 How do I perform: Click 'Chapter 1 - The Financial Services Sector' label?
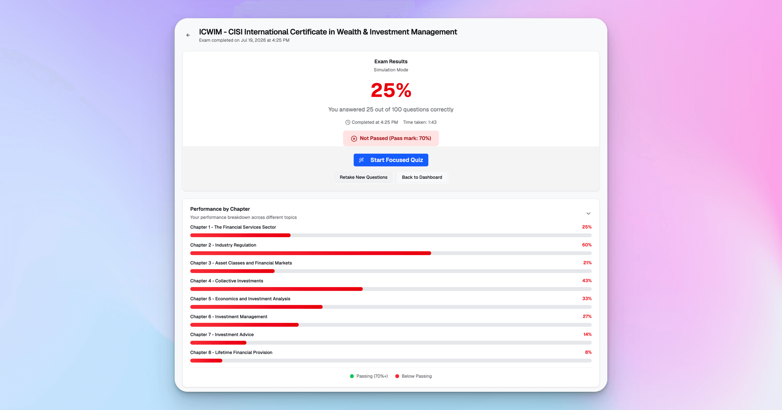click(x=233, y=227)
